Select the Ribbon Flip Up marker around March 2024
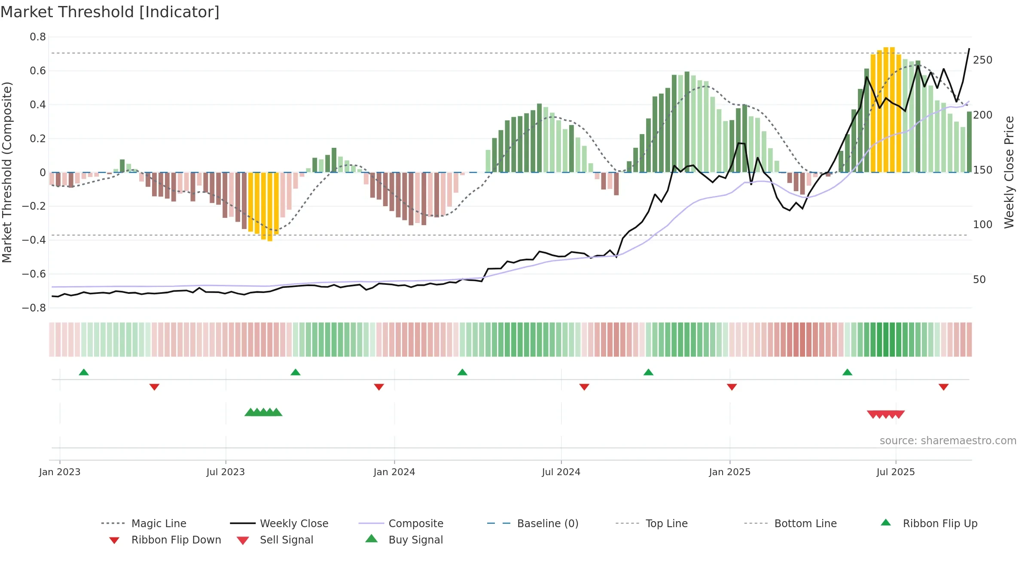This screenshot has height=580, width=1031. click(x=462, y=372)
